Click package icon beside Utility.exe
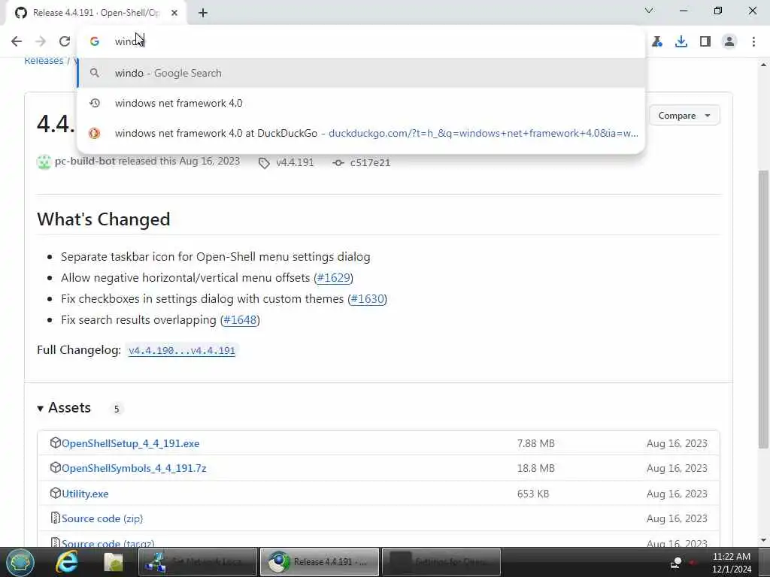The image size is (770, 577). [x=55, y=493]
